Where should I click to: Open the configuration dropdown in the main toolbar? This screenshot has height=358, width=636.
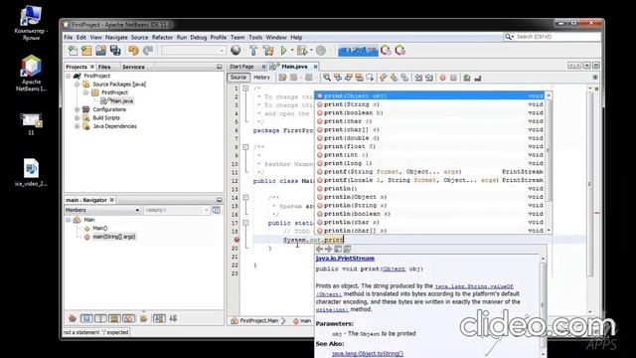(193, 51)
